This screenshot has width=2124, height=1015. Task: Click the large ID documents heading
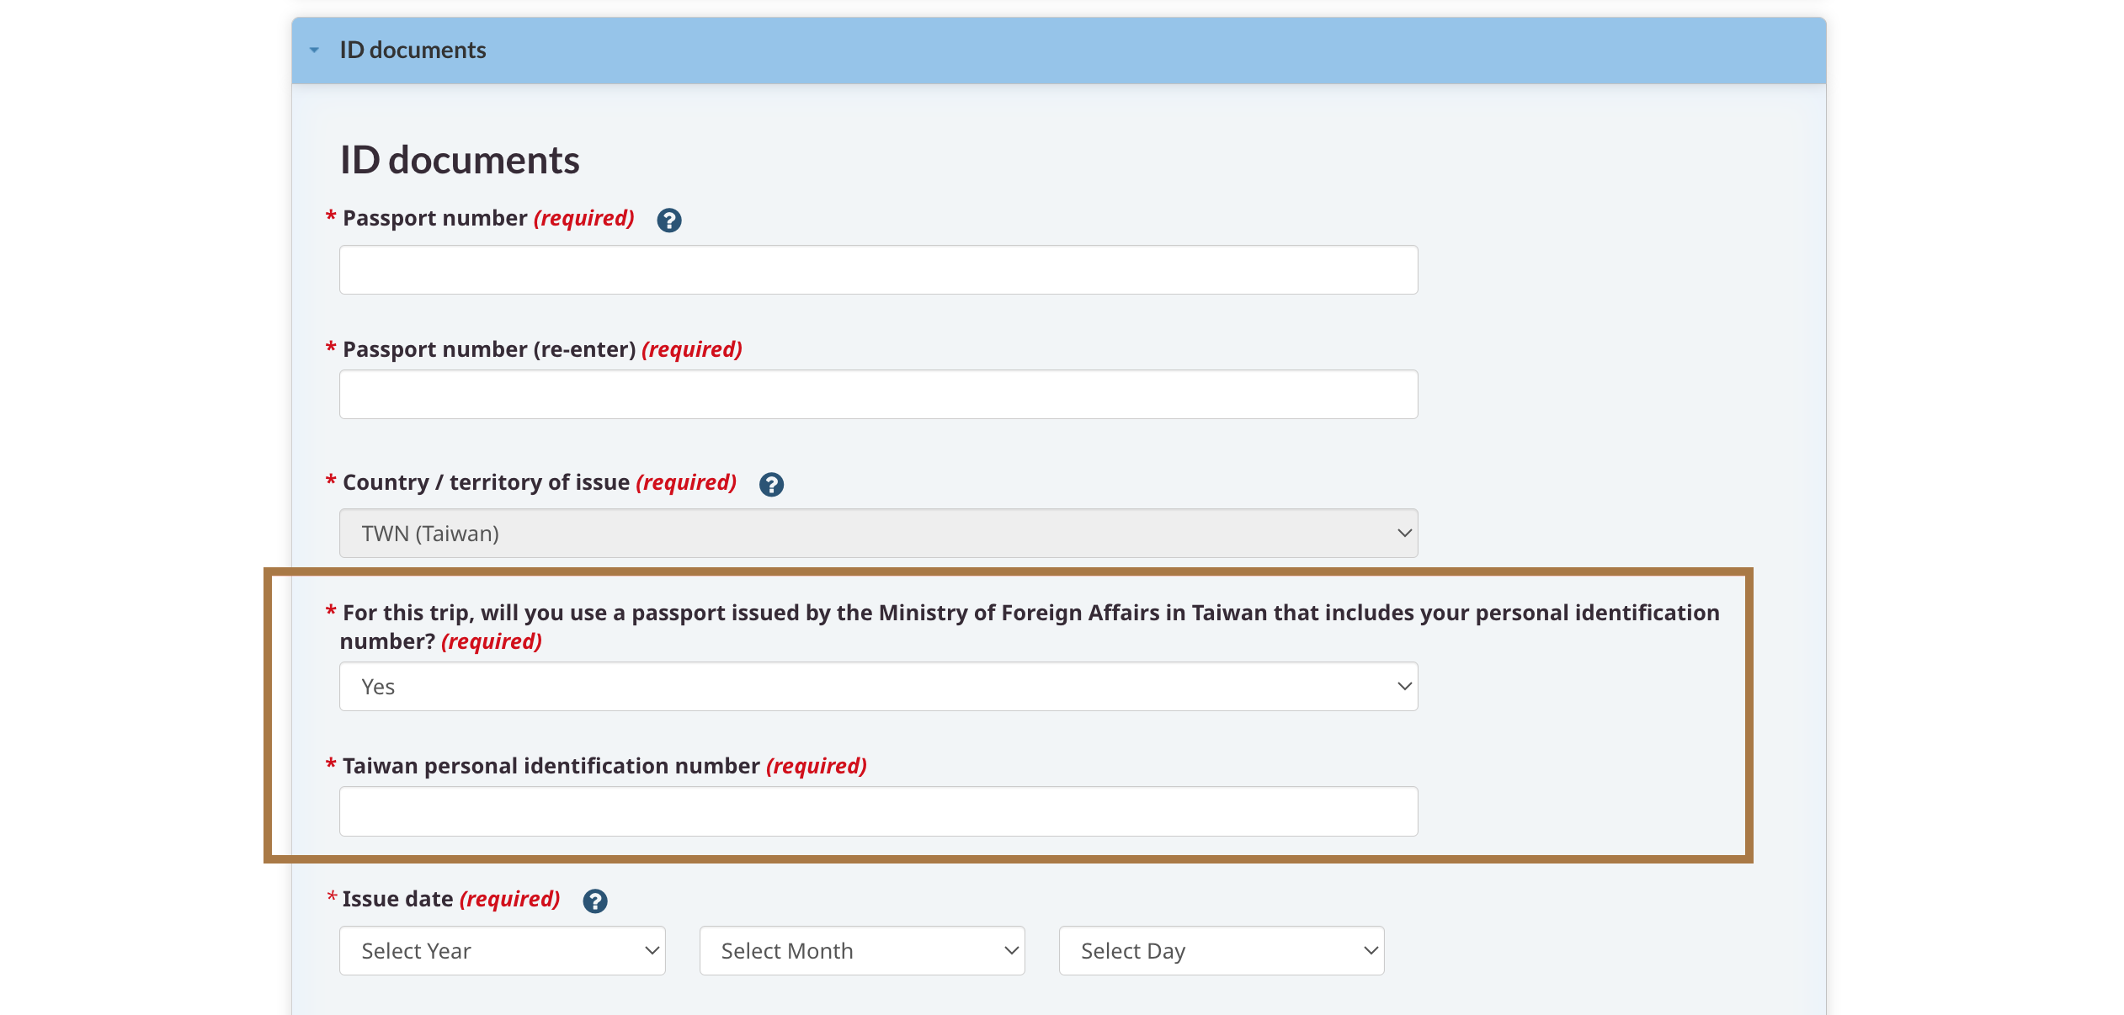coord(460,160)
